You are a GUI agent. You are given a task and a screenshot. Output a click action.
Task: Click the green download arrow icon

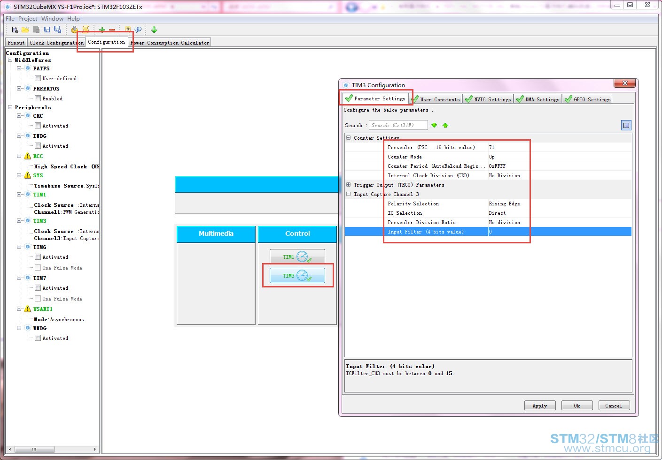coord(154,30)
